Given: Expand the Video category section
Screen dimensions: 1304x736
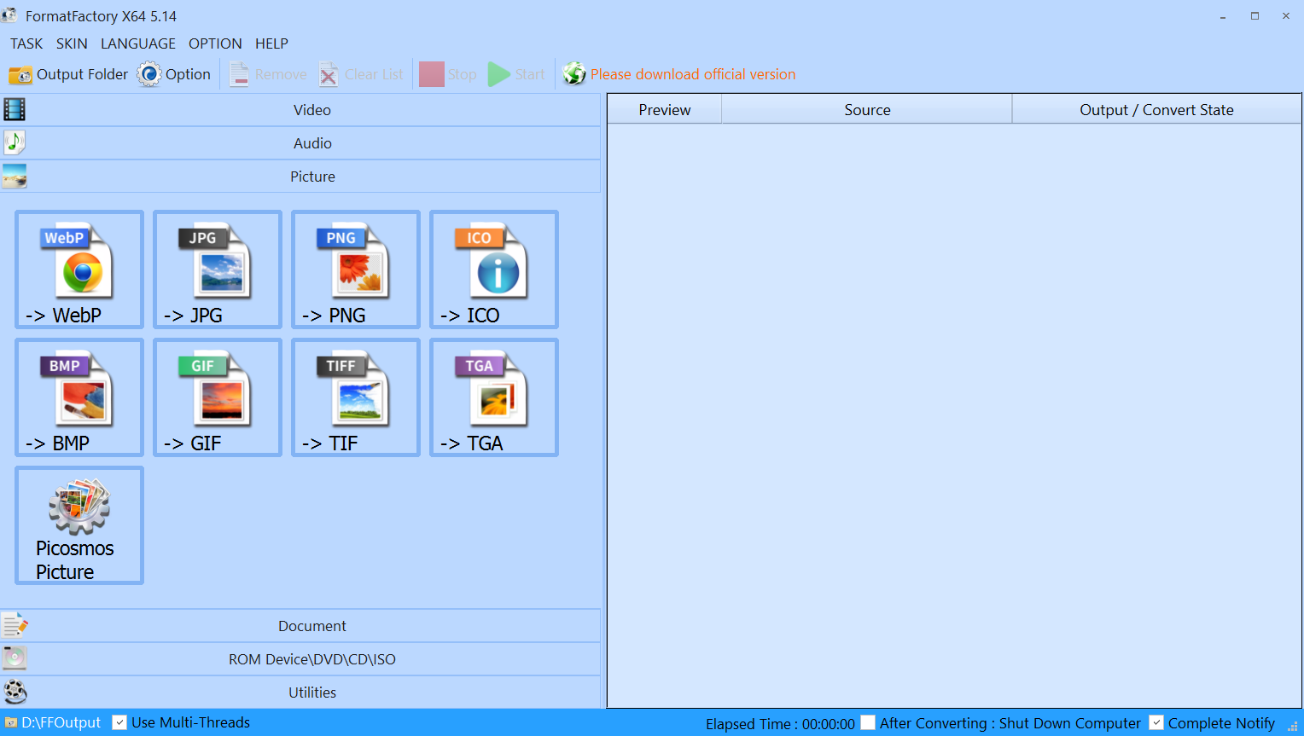Looking at the screenshot, I should click(x=300, y=110).
